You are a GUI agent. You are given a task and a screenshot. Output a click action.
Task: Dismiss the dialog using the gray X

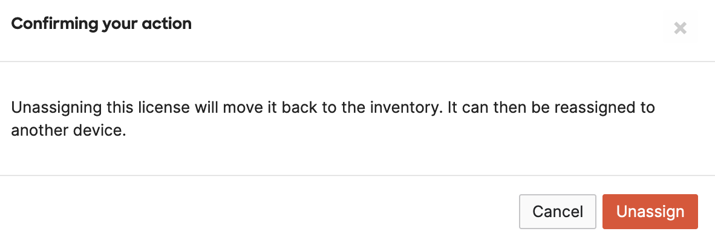click(x=680, y=28)
